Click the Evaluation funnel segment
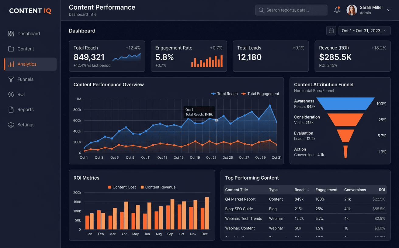 coord(345,136)
